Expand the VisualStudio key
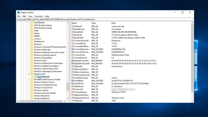This screenshot has height=117, width=208. [x=29, y=22]
